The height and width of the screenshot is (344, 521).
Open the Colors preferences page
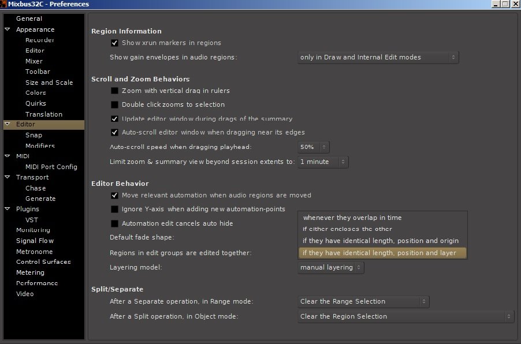36,93
